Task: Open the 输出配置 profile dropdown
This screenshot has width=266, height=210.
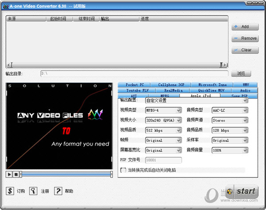Action: (x=245, y=101)
